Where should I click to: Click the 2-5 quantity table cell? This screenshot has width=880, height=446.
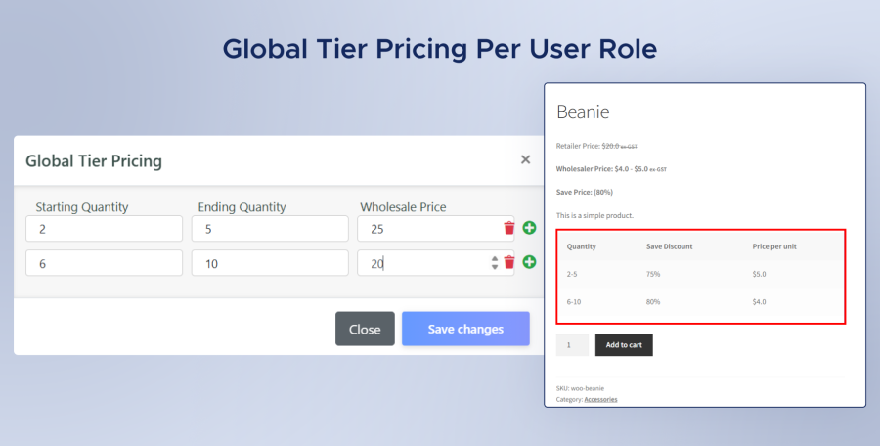(572, 274)
